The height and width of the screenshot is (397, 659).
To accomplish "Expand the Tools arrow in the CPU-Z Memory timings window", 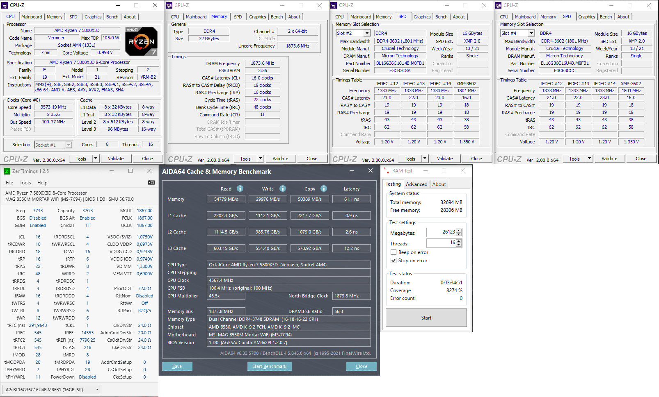I will point(260,159).
